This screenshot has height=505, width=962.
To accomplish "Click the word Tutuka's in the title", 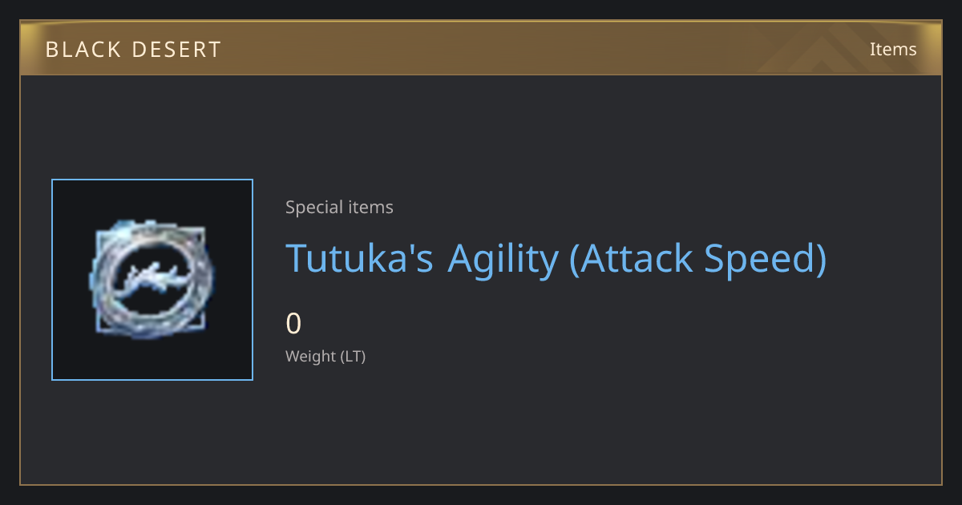I will 360,258.
